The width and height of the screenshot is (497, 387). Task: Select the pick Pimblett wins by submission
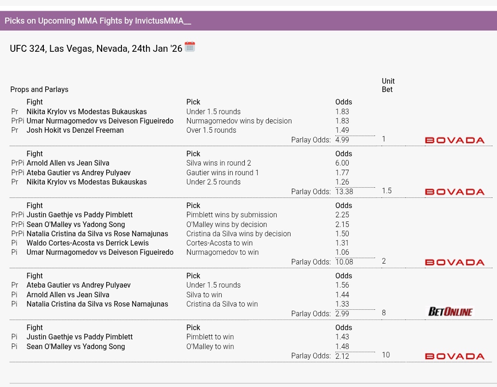(232, 215)
